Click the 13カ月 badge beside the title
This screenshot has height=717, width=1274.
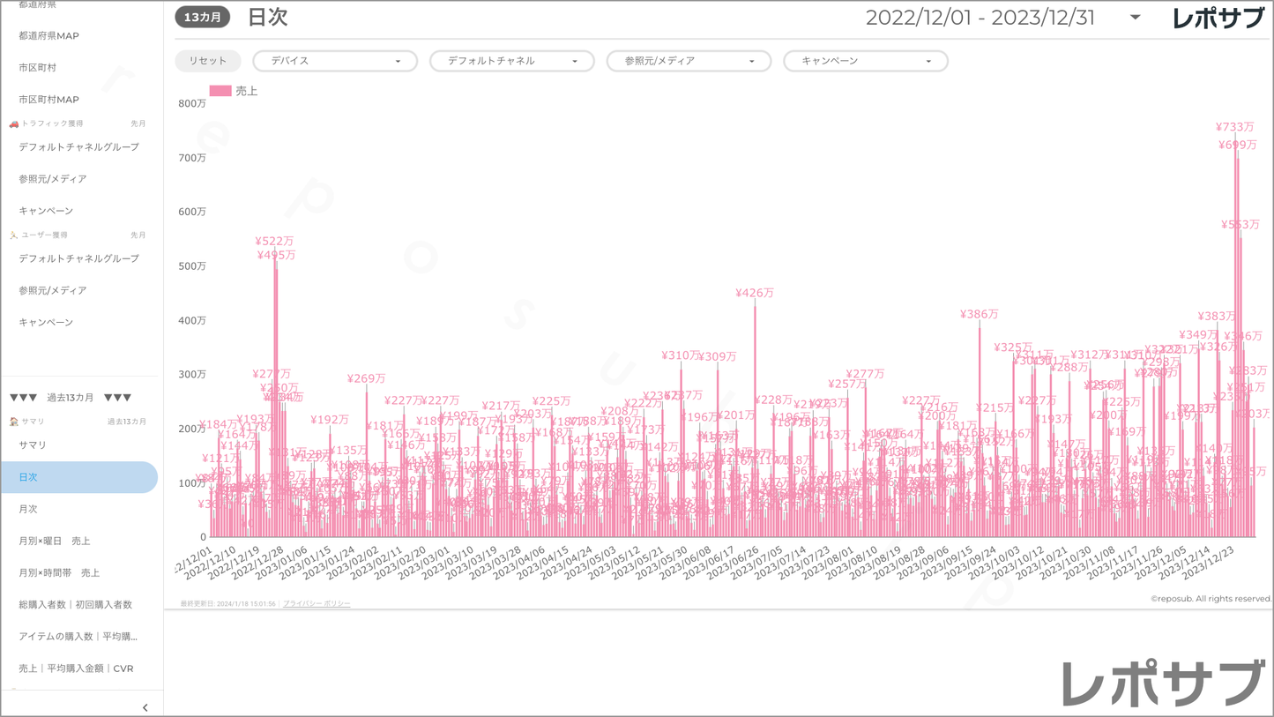point(202,18)
